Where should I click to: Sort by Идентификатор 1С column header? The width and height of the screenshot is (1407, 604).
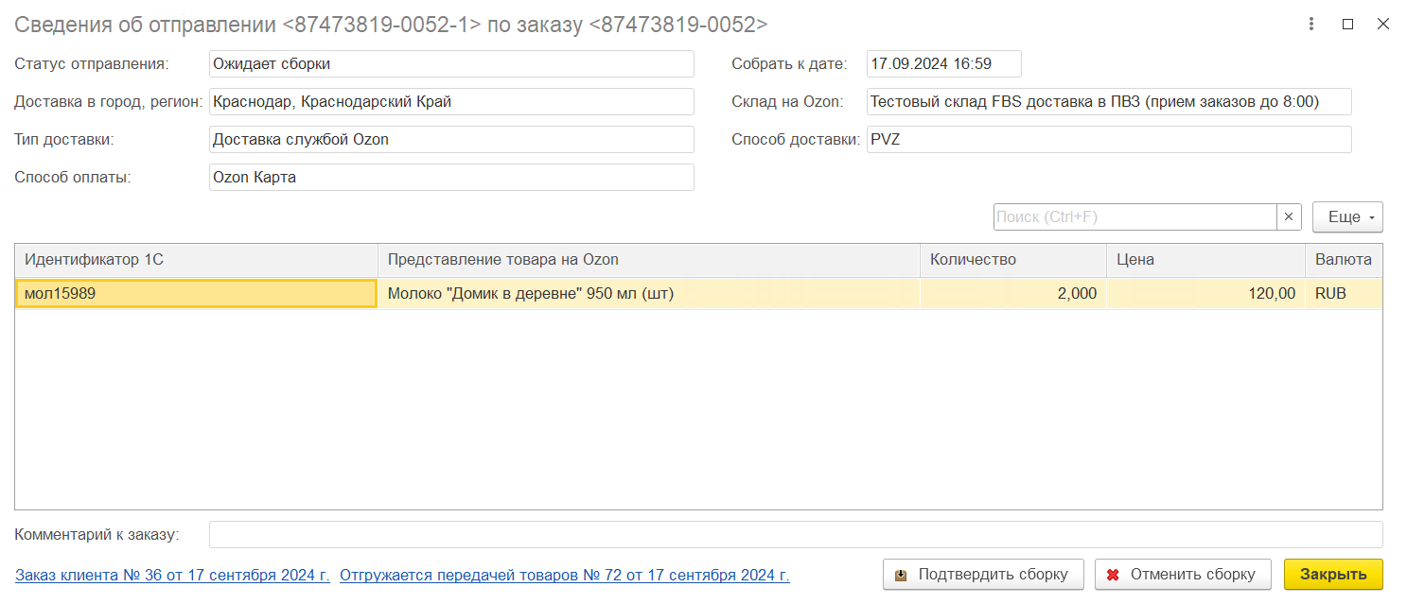click(x=196, y=260)
